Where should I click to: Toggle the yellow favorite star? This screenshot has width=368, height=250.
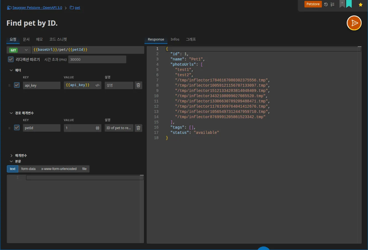click(x=361, y=5)
